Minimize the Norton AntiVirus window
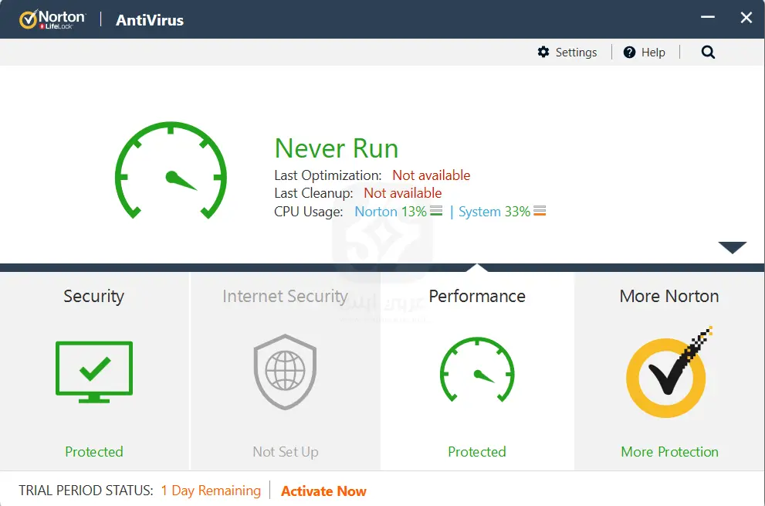 tap(708, 19)
